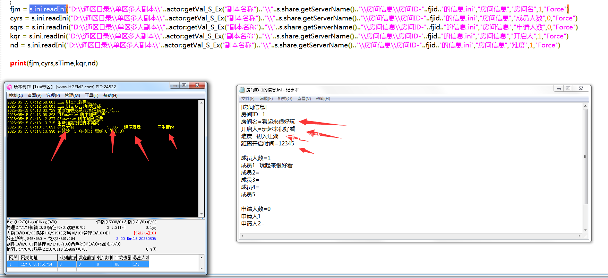Click 队列数据 column header

pyautogui.click(x=67, y=258)
